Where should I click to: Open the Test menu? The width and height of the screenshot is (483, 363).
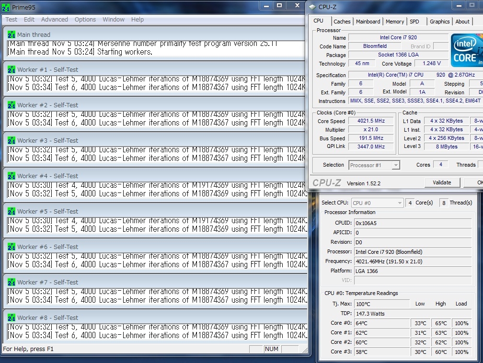tap(11, 20)
